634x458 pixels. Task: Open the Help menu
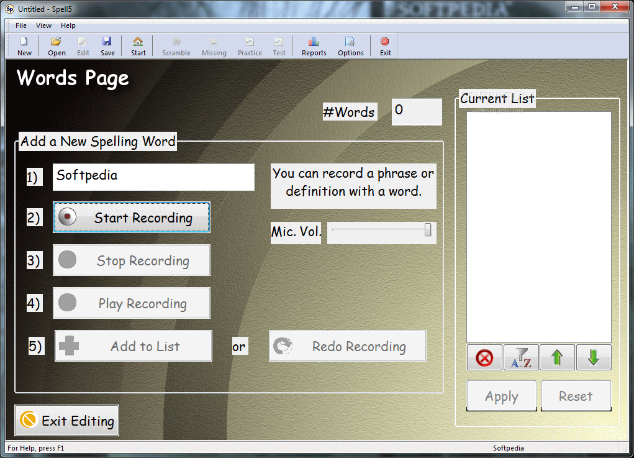68,25
